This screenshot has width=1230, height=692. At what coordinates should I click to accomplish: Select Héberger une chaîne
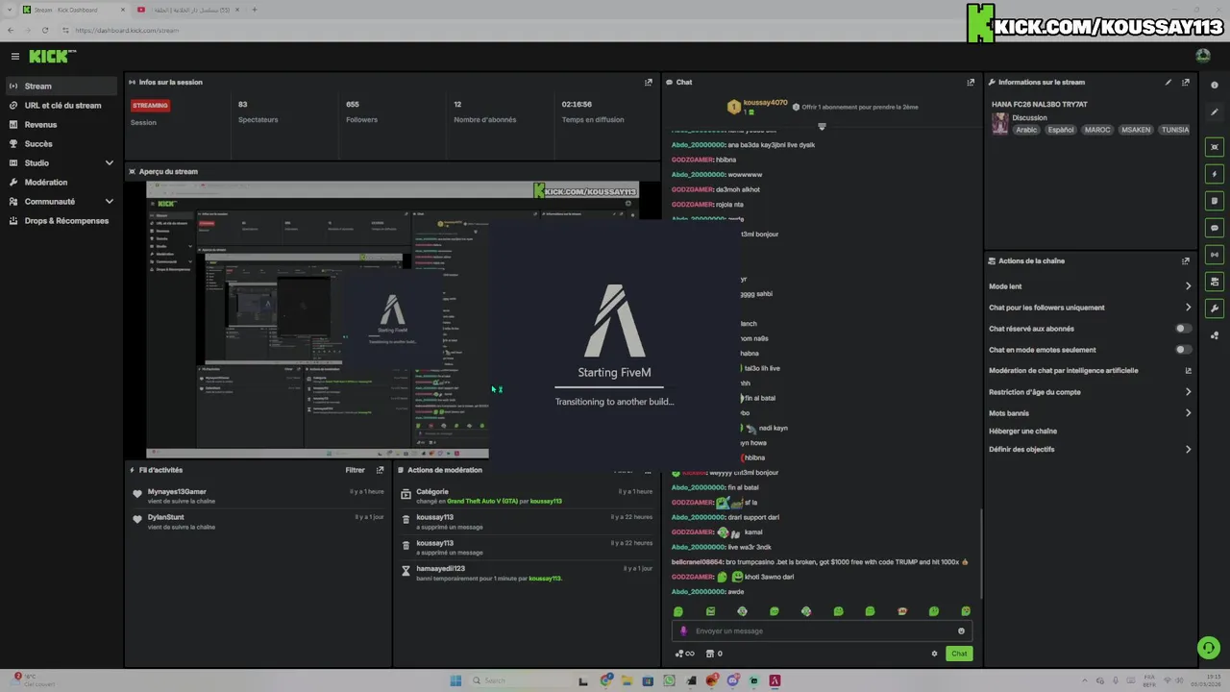pos(1022,432)
